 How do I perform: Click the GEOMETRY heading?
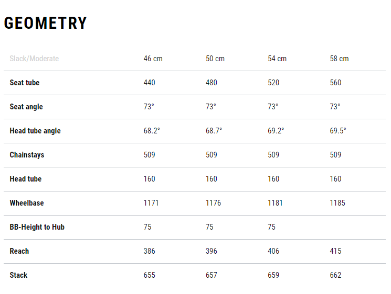tap(45, 23)
